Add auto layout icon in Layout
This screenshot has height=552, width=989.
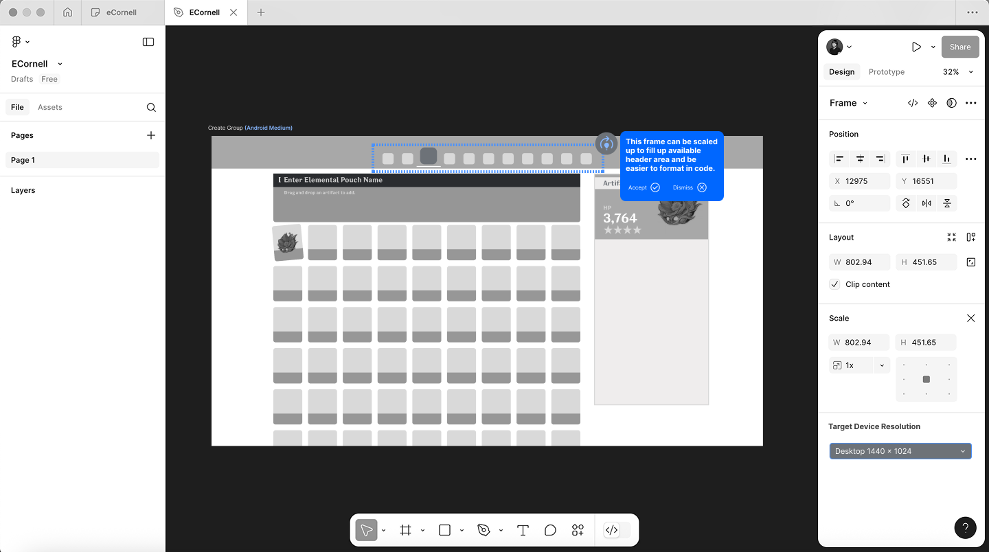click(x=970, y=237)
